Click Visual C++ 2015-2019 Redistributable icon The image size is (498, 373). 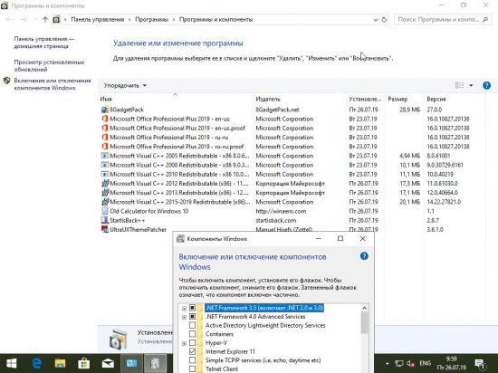click(105, 202)
